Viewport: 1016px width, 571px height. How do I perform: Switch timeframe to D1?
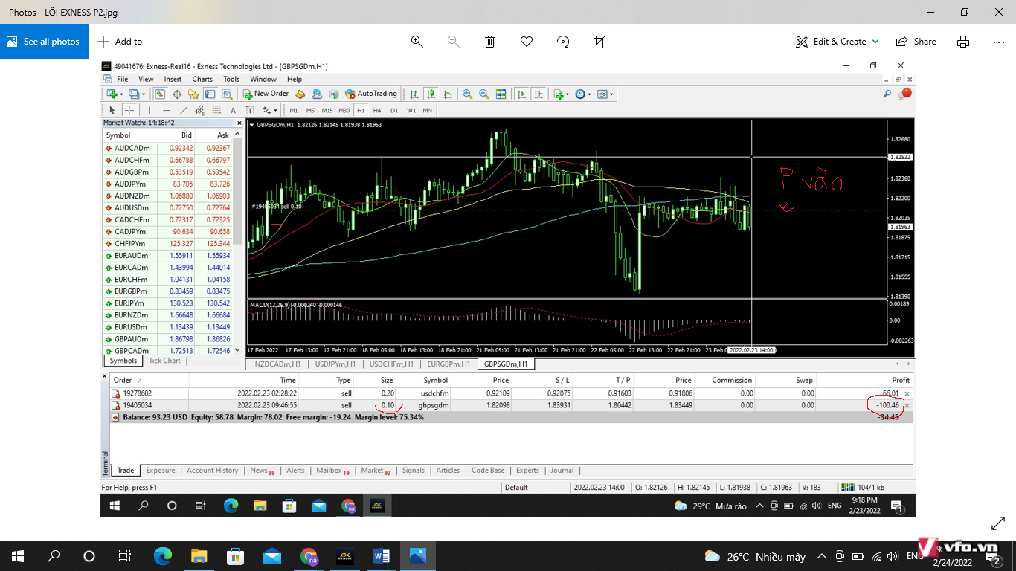point(394,111)
